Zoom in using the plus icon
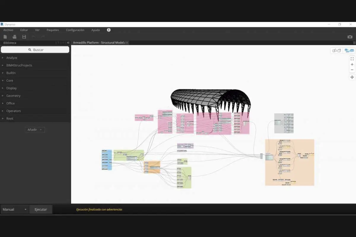356x237 pixels. pos(352,65)
